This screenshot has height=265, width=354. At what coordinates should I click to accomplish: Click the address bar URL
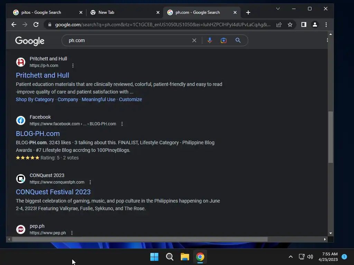pos(162,24)
